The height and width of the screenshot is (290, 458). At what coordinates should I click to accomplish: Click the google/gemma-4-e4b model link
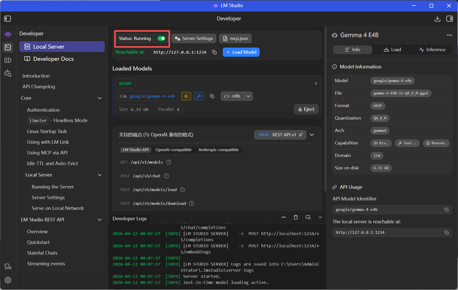152,96
